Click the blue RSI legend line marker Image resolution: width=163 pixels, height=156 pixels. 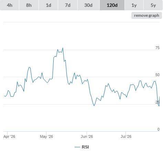click(77, 147)
